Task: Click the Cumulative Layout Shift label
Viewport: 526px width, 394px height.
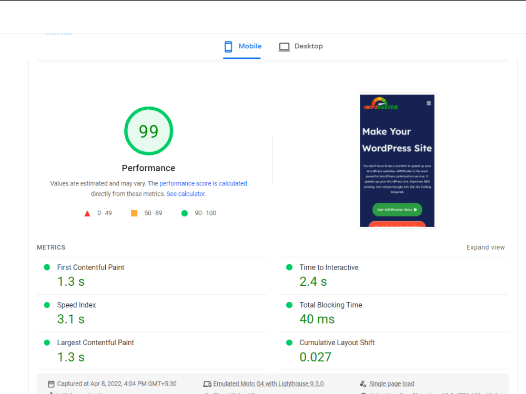Action: click(x=337, y=343)
